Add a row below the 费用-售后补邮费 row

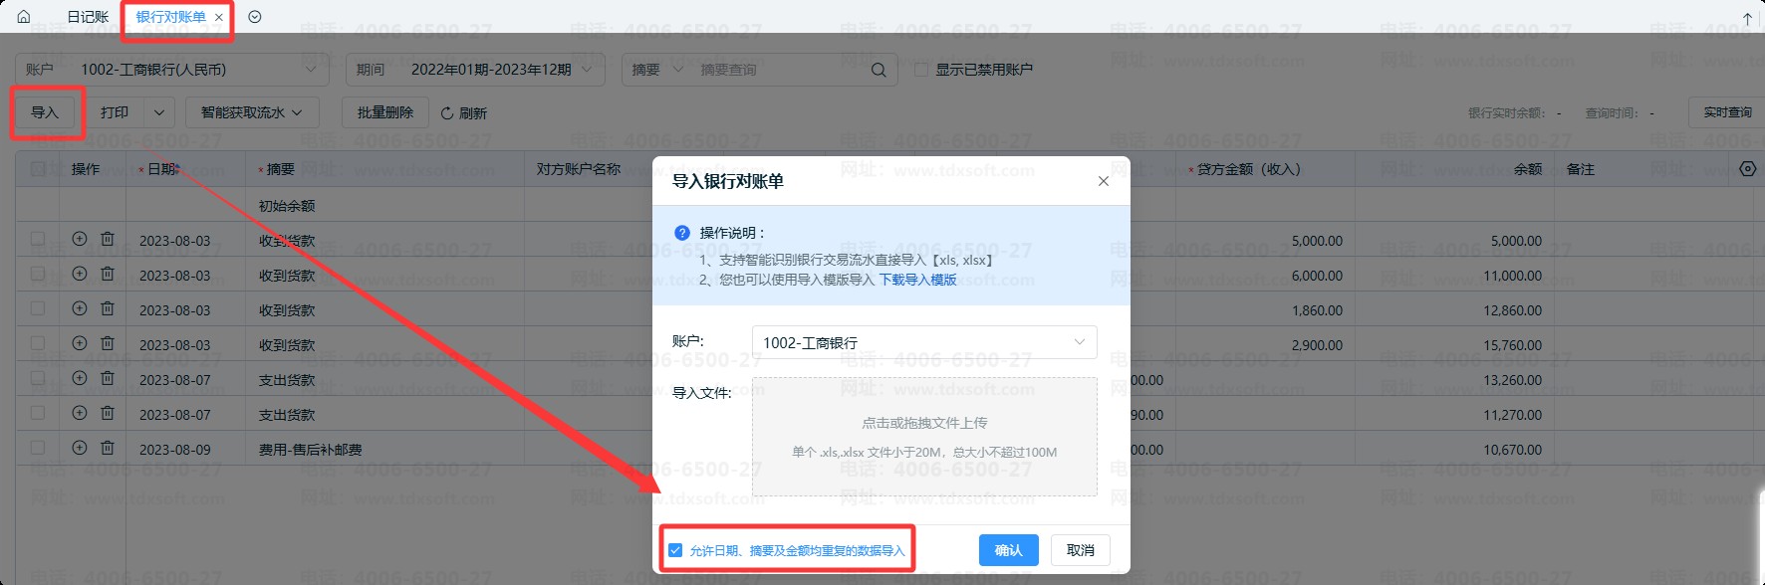coord(80,448)
